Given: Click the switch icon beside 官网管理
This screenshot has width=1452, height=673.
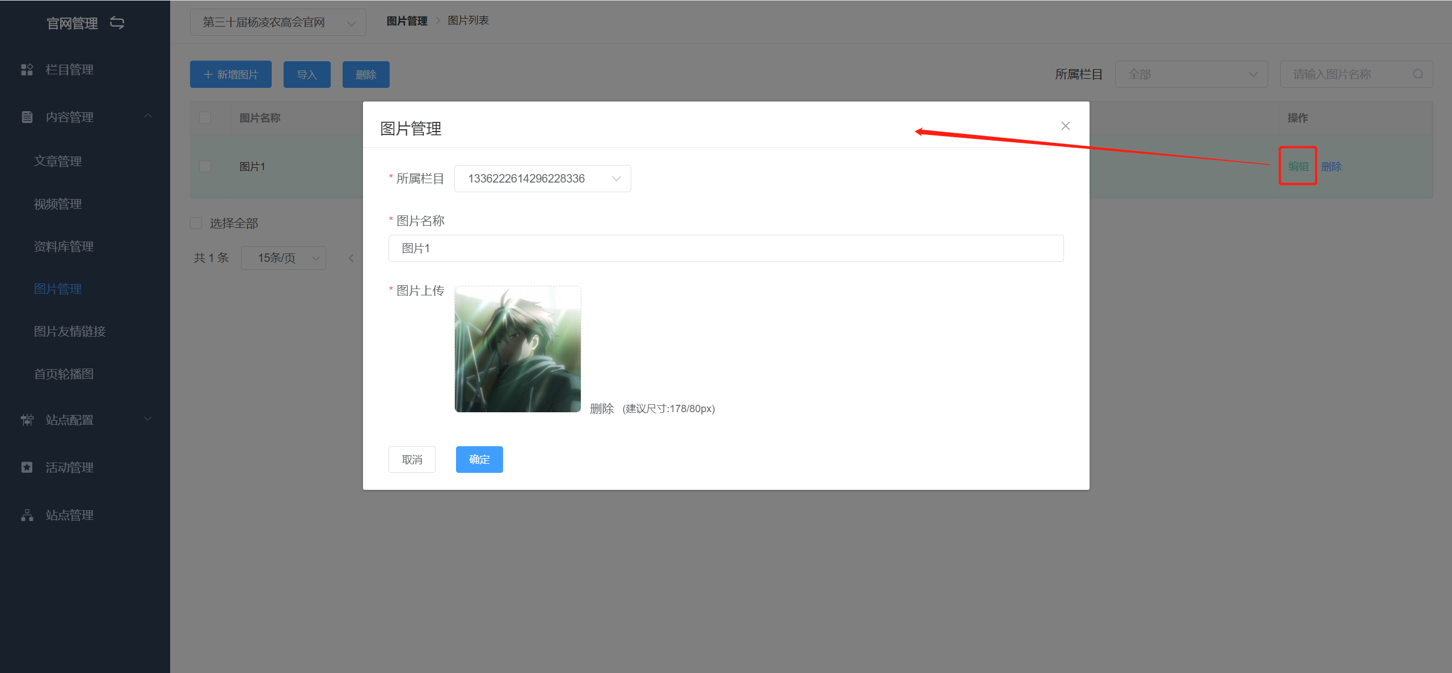Looking at the screenshot, I should tap(117, 23).
